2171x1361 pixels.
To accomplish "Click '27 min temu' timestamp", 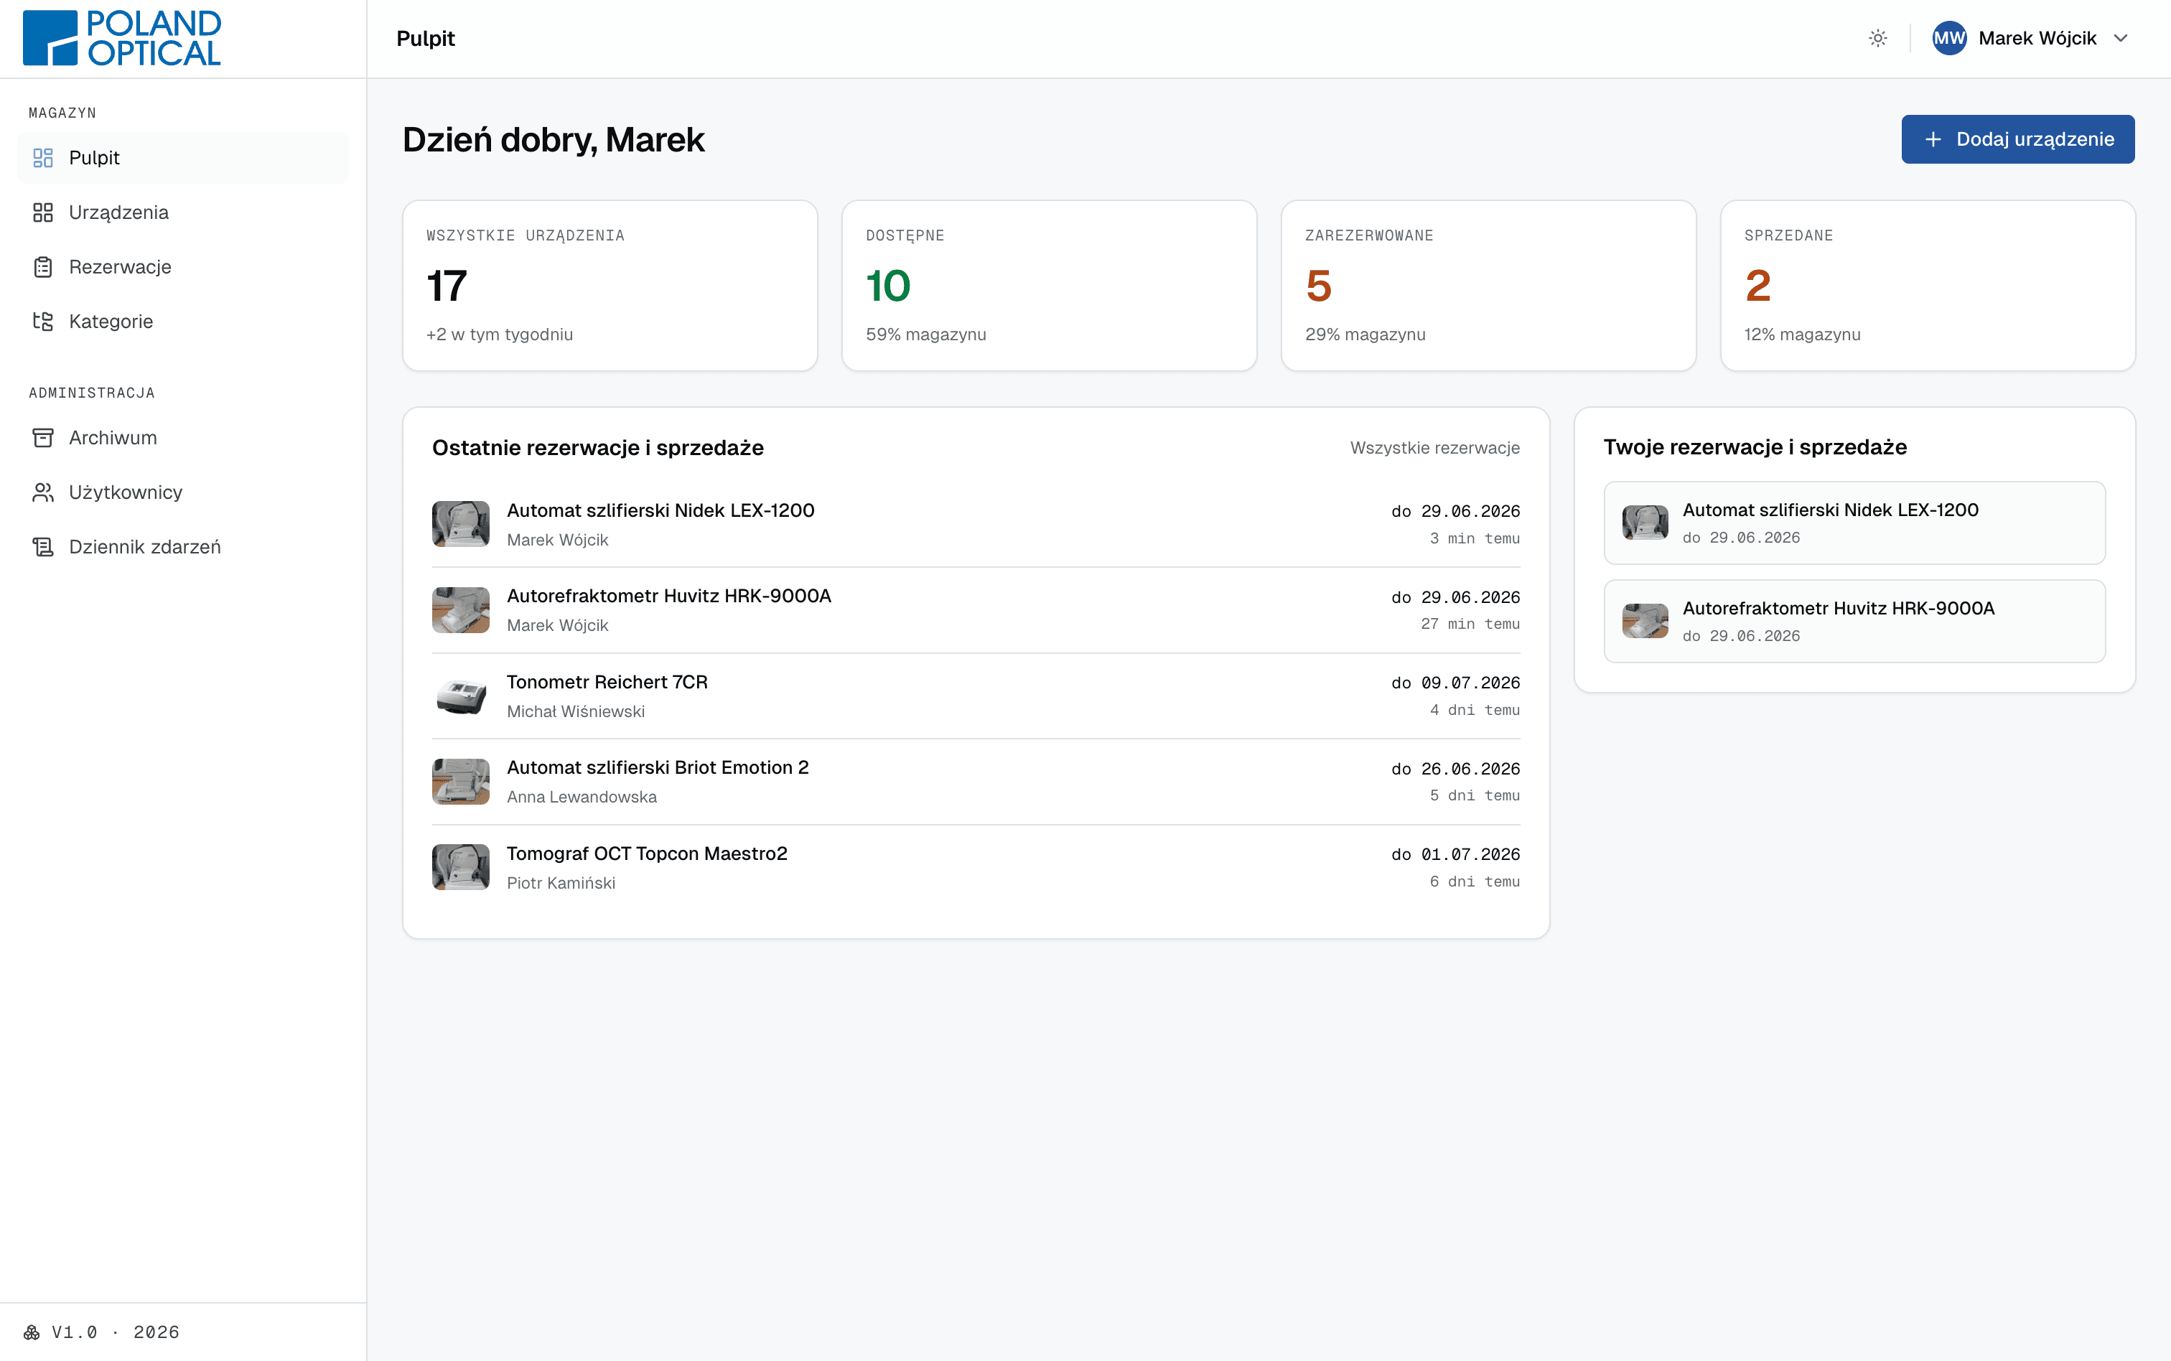I will click(1470, 624).
